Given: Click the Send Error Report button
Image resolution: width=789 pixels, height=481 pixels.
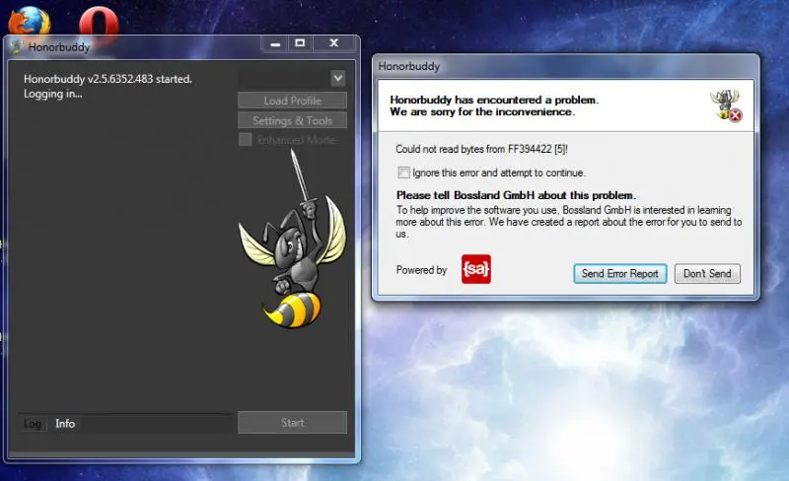Looking at the screenshot, I should [620, 274].
